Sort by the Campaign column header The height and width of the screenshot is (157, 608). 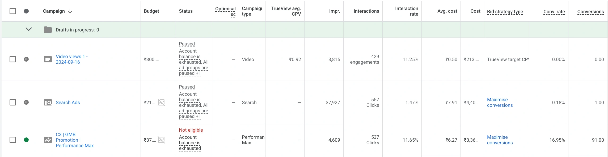tap(54, 11)
